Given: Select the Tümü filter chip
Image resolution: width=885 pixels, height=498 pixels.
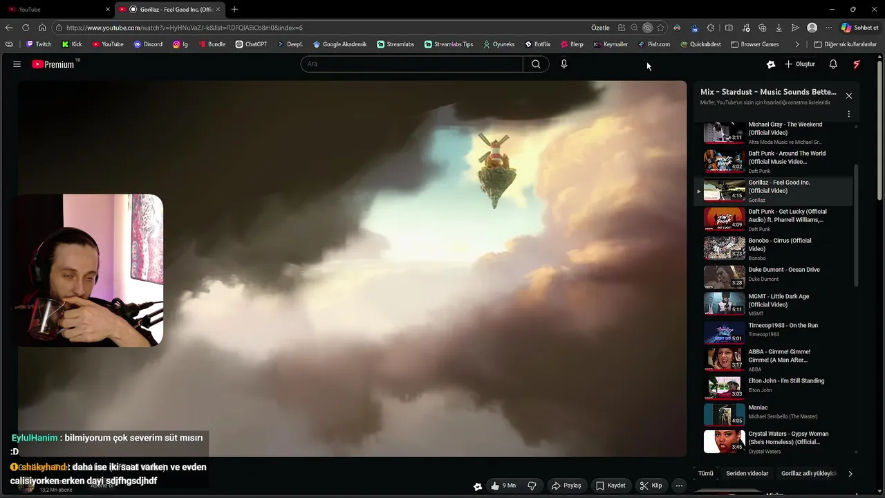Looking at the screenshot, I should [705, 474].
